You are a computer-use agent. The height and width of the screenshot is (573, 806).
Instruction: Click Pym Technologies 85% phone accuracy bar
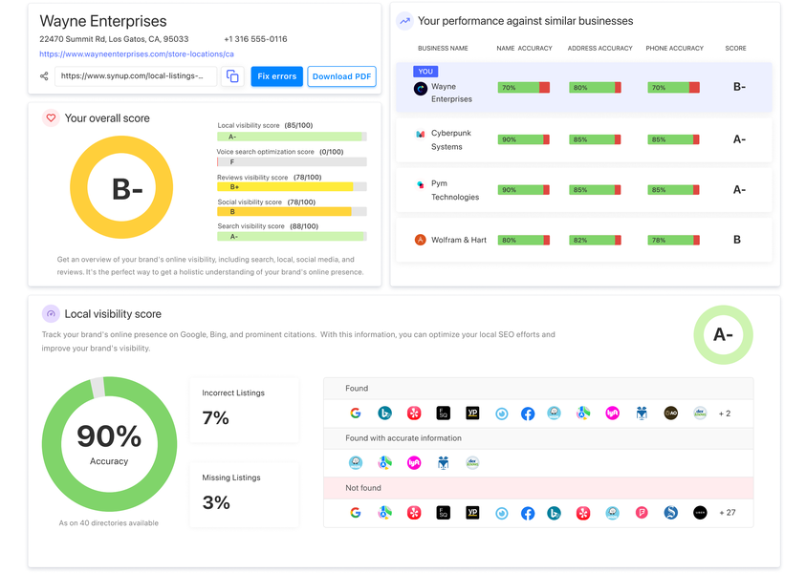click(673, 190)
